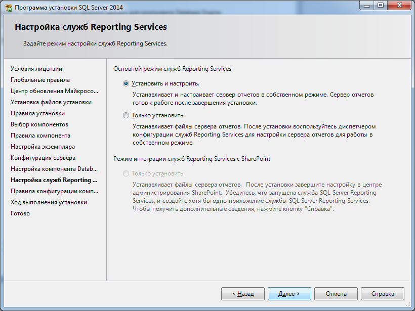Screen dimensions: 415x311
Task: Select 'Установить и настроить' radio button
Action: 127,83
